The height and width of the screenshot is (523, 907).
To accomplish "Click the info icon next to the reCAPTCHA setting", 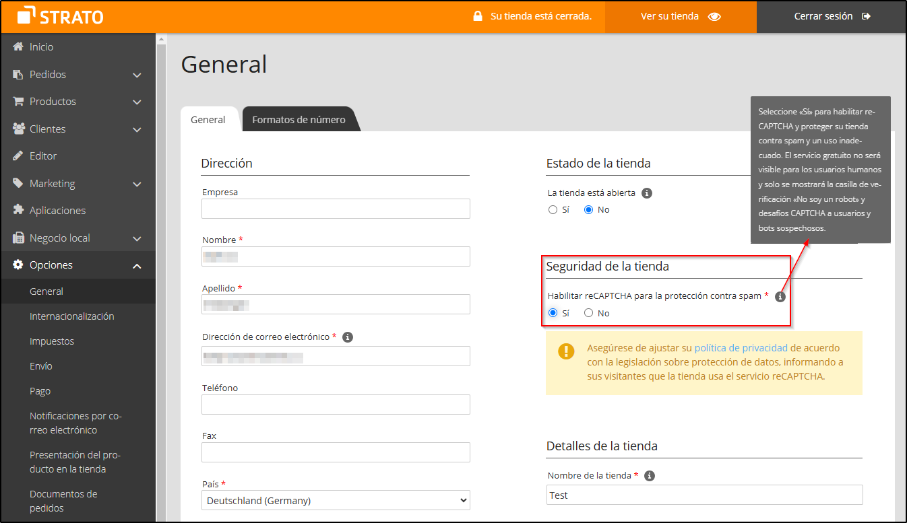I will pos(780,296).
